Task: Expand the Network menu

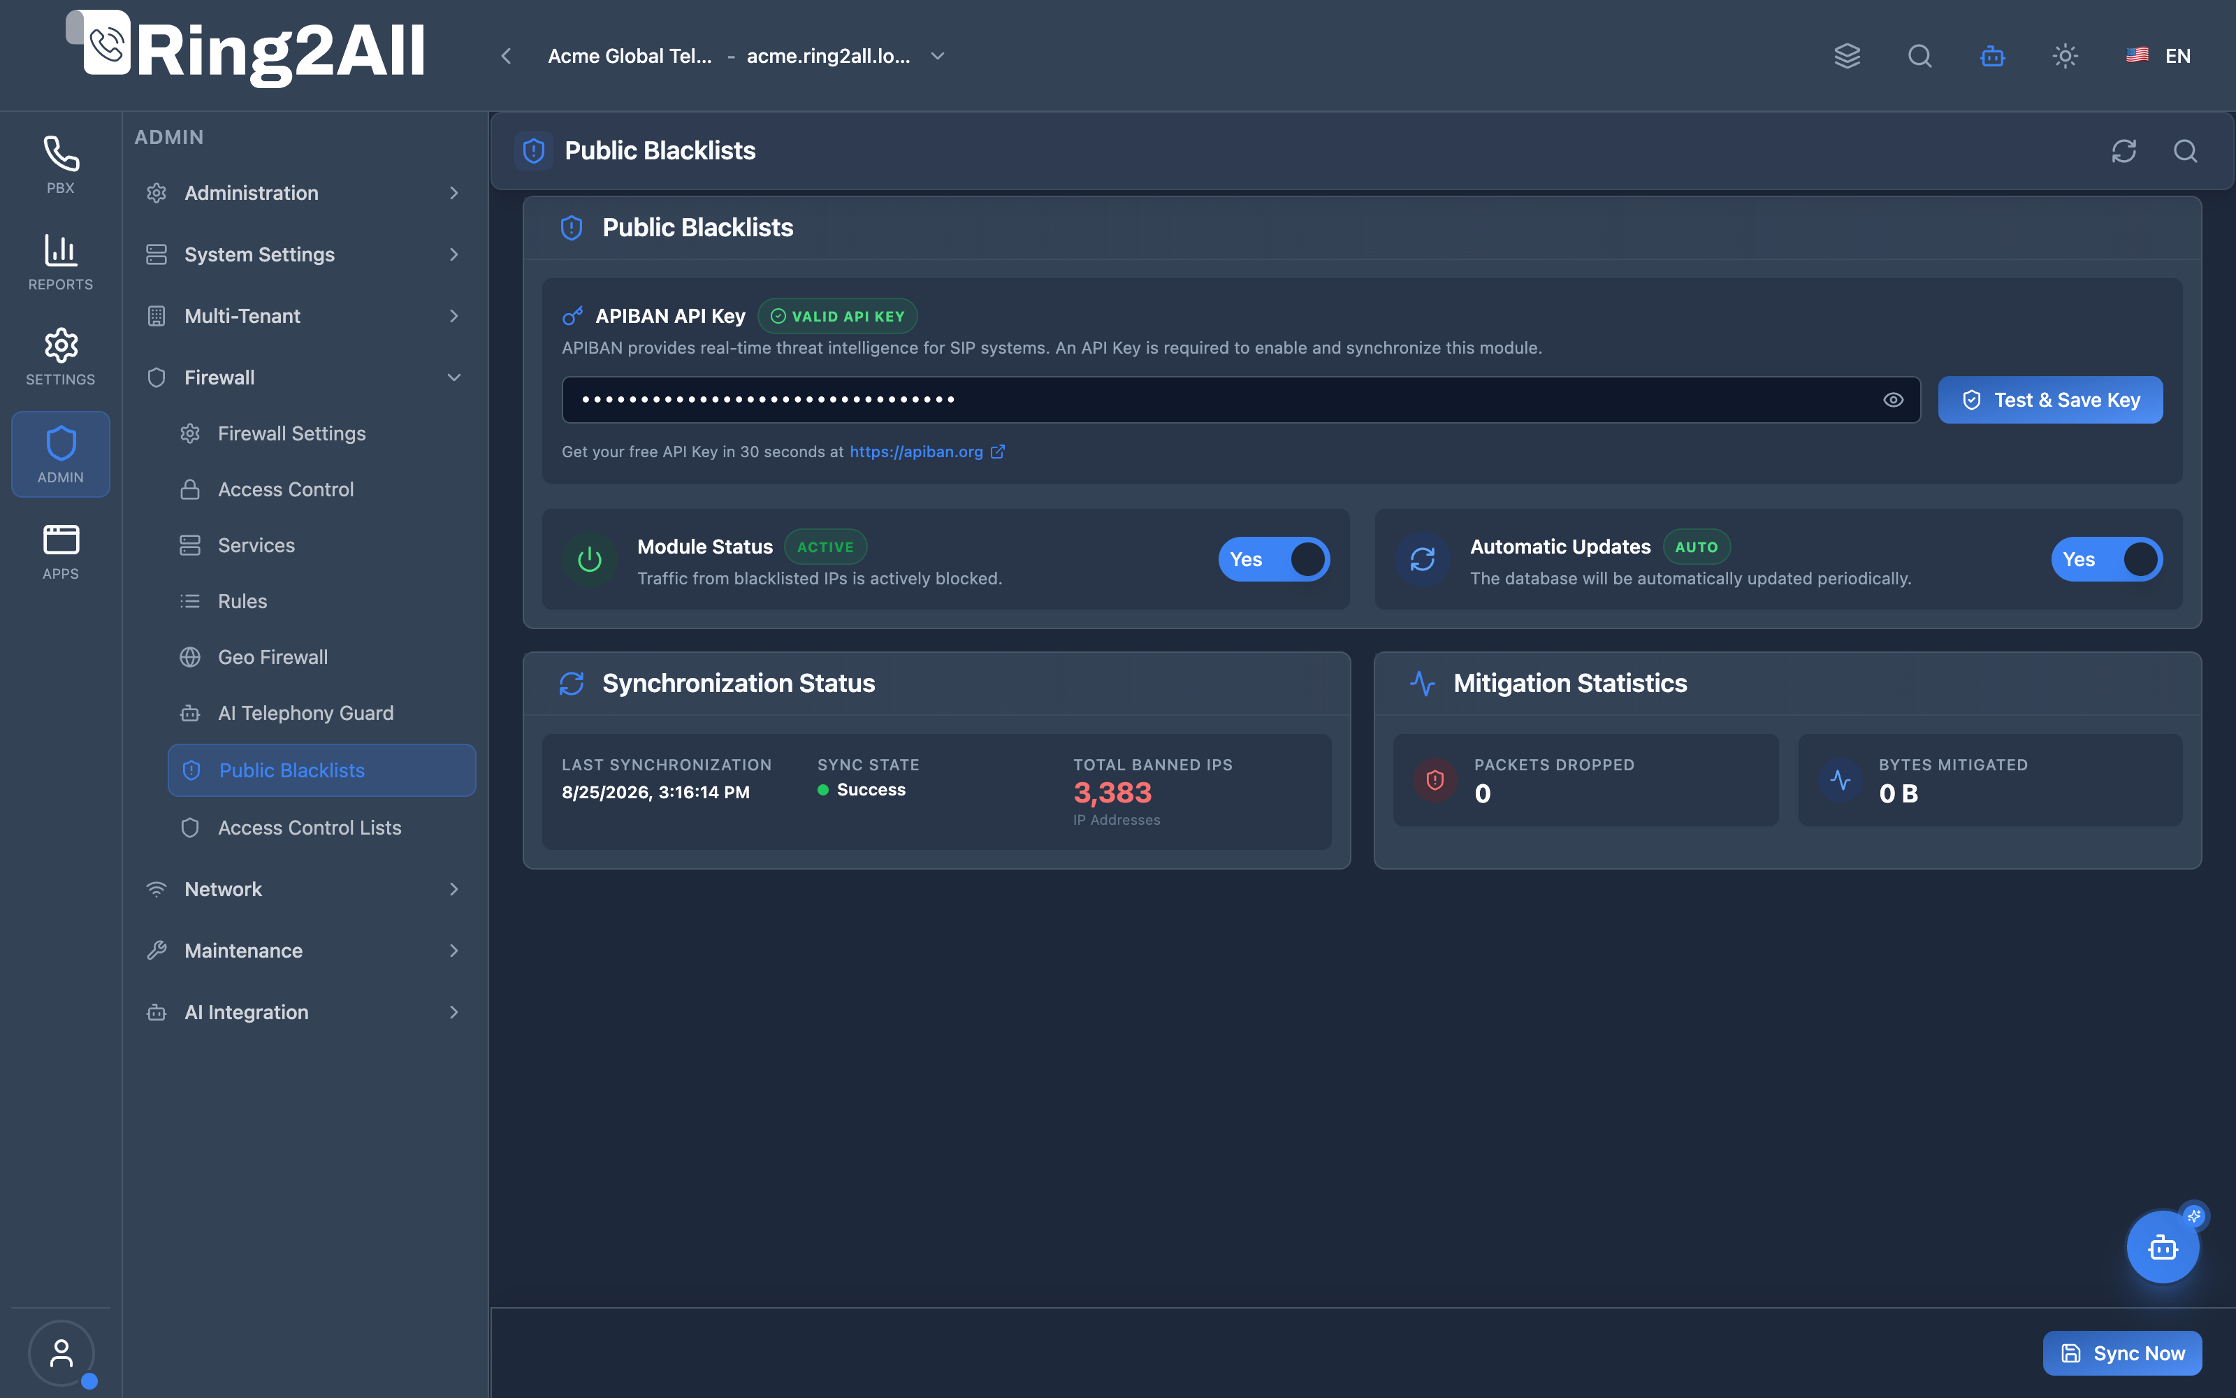Action: [x=305, y=888]
